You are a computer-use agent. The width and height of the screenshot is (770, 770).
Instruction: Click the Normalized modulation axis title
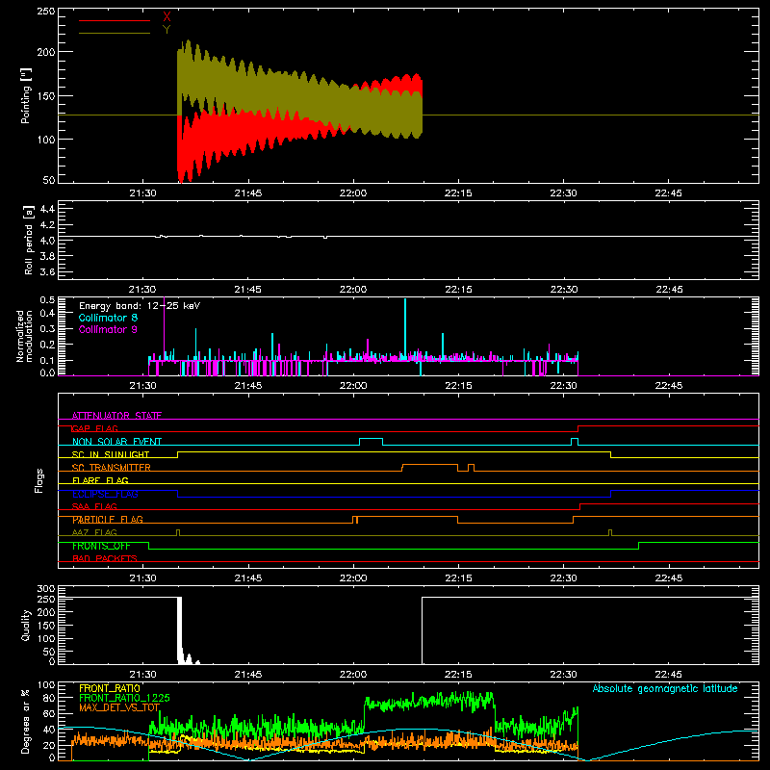[x=24, y=336]
